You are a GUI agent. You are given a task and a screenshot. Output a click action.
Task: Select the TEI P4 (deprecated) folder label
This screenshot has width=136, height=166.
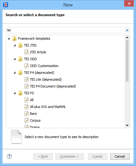tap(39, 73)
